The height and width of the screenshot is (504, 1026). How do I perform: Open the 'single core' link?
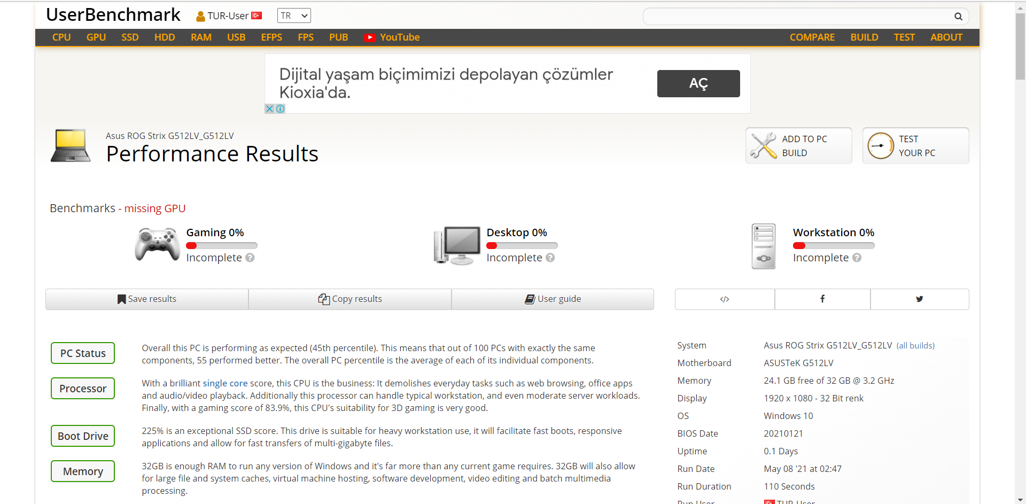[x=225, y=383]
